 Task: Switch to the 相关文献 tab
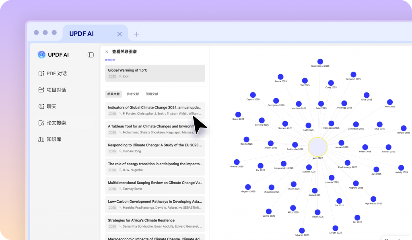click(113, 94)
